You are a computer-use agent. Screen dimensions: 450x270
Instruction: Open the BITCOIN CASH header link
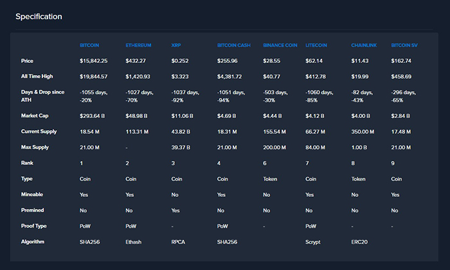click(233, 46)
